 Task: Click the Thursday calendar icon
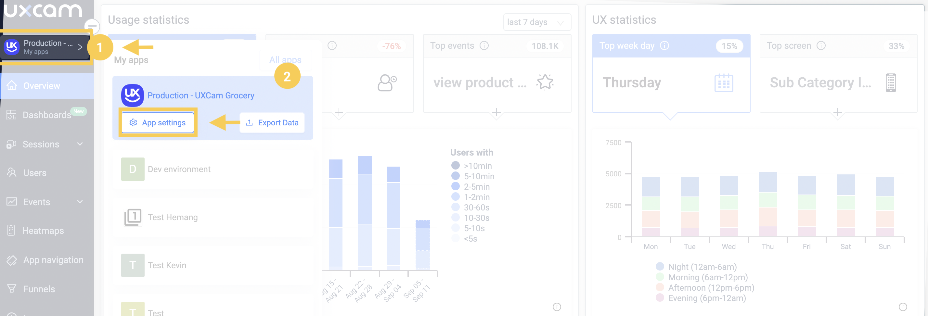click(x=724, y=83)
